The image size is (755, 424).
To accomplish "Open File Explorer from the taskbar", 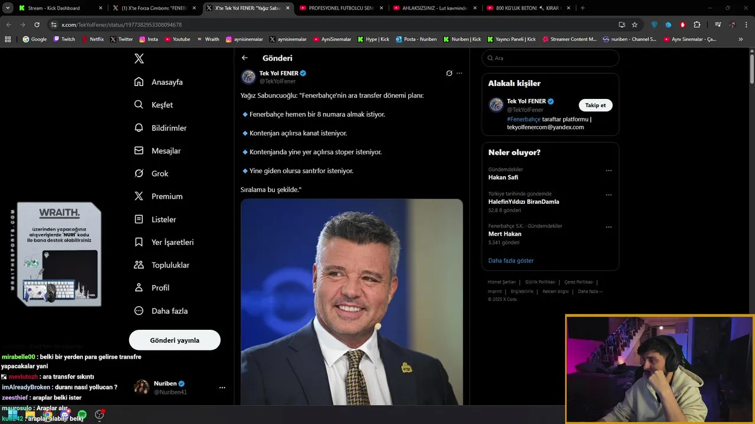I will 30,415.
